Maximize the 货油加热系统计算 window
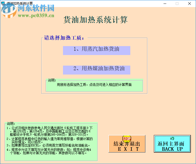 (x=177, y=4)
